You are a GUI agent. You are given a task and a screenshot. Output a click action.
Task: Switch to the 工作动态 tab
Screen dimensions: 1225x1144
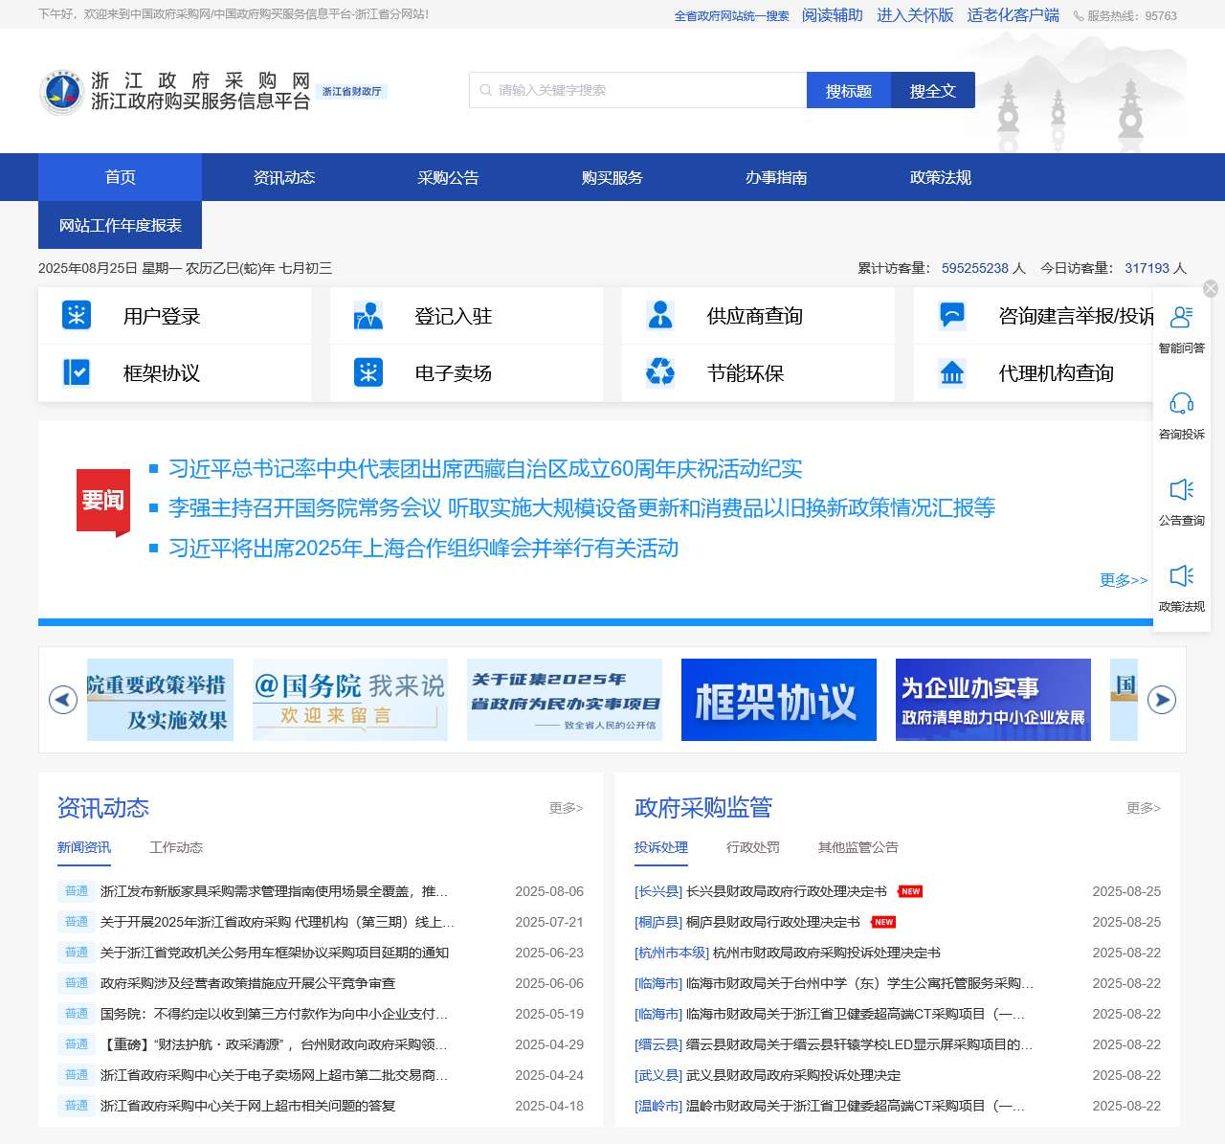176,847
